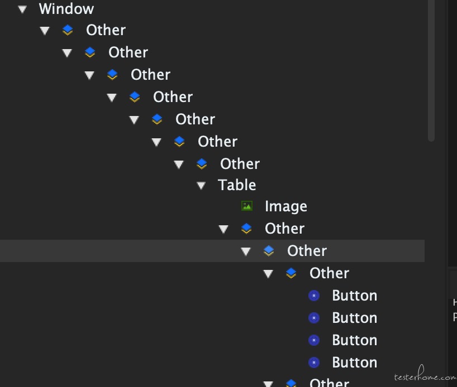
Task: Collapse the Table node
Action: (x=201, y=185)
